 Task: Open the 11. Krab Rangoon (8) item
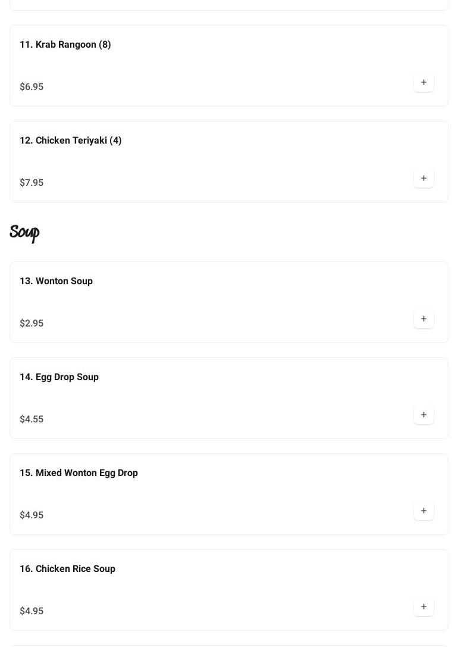65,45
